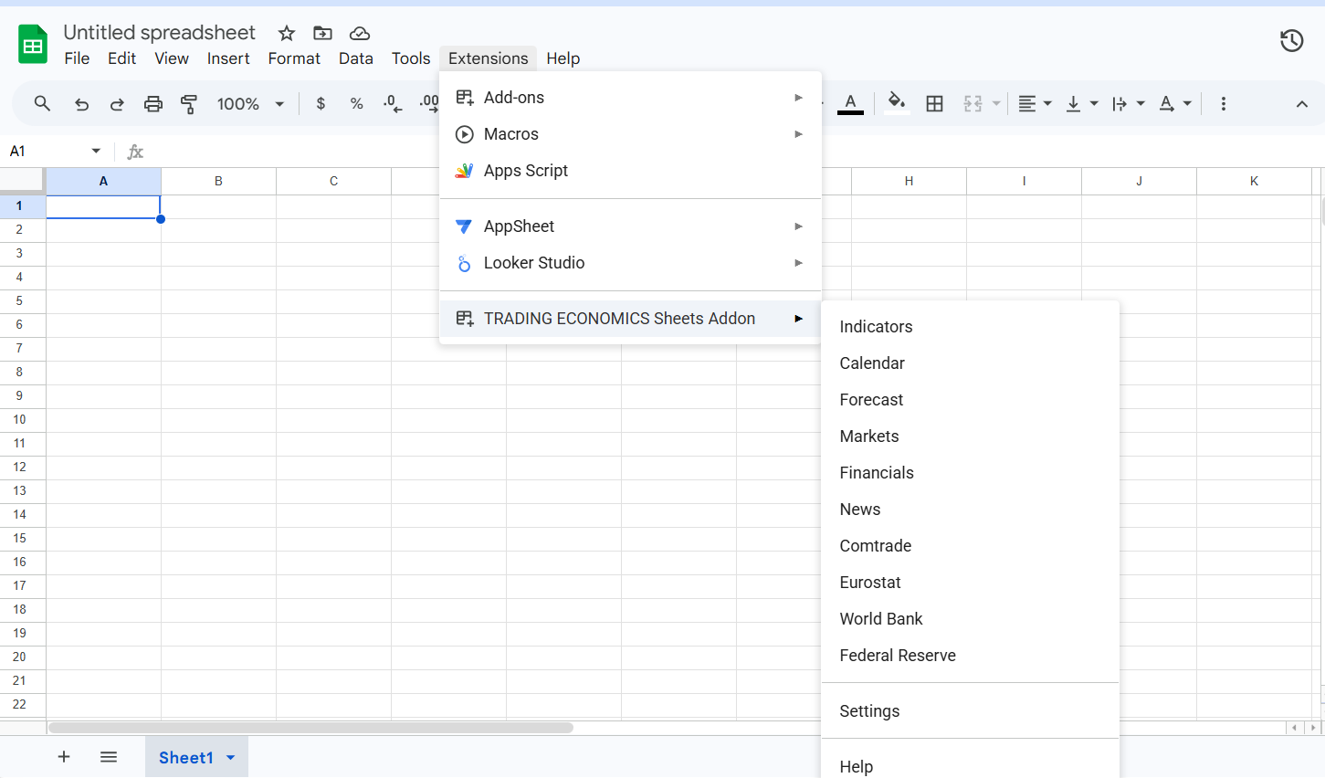The width and height of the screenshot is (1325, 778).
Task: Open the search menus magnifier
Action: pyautogui.click(x=42, y=104)
